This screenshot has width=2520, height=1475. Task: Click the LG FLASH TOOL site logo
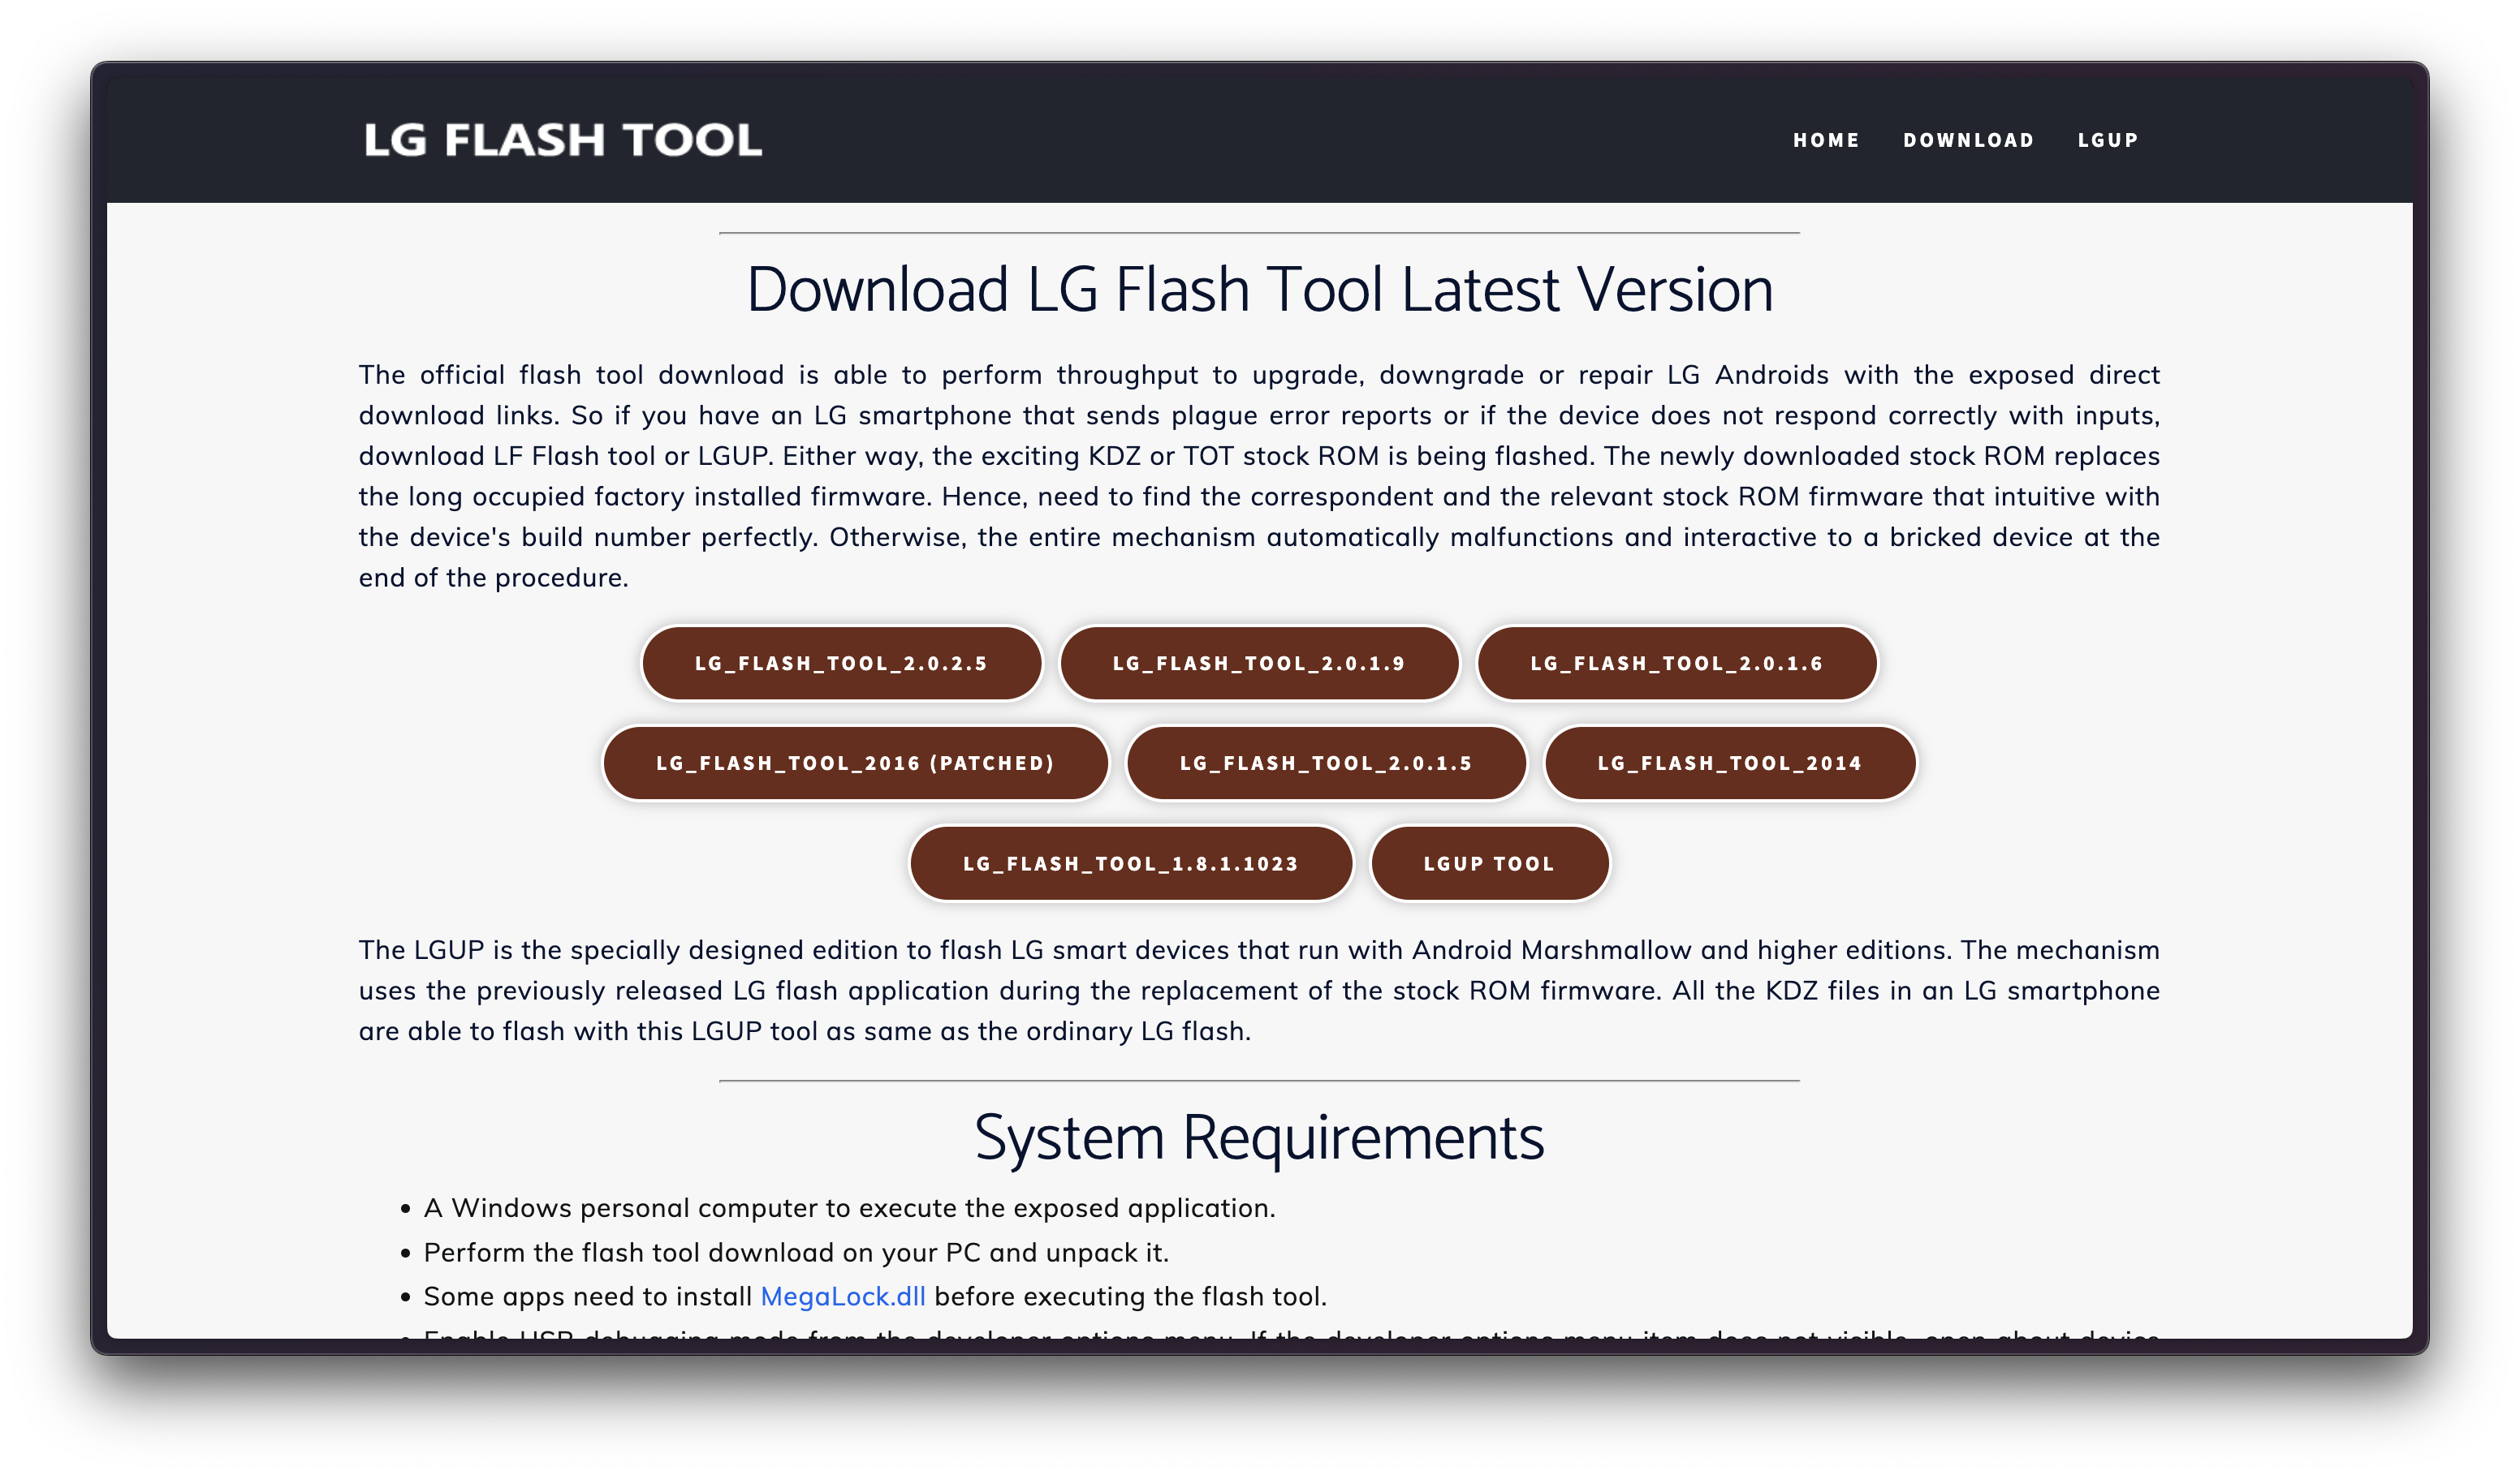[562, 140]
